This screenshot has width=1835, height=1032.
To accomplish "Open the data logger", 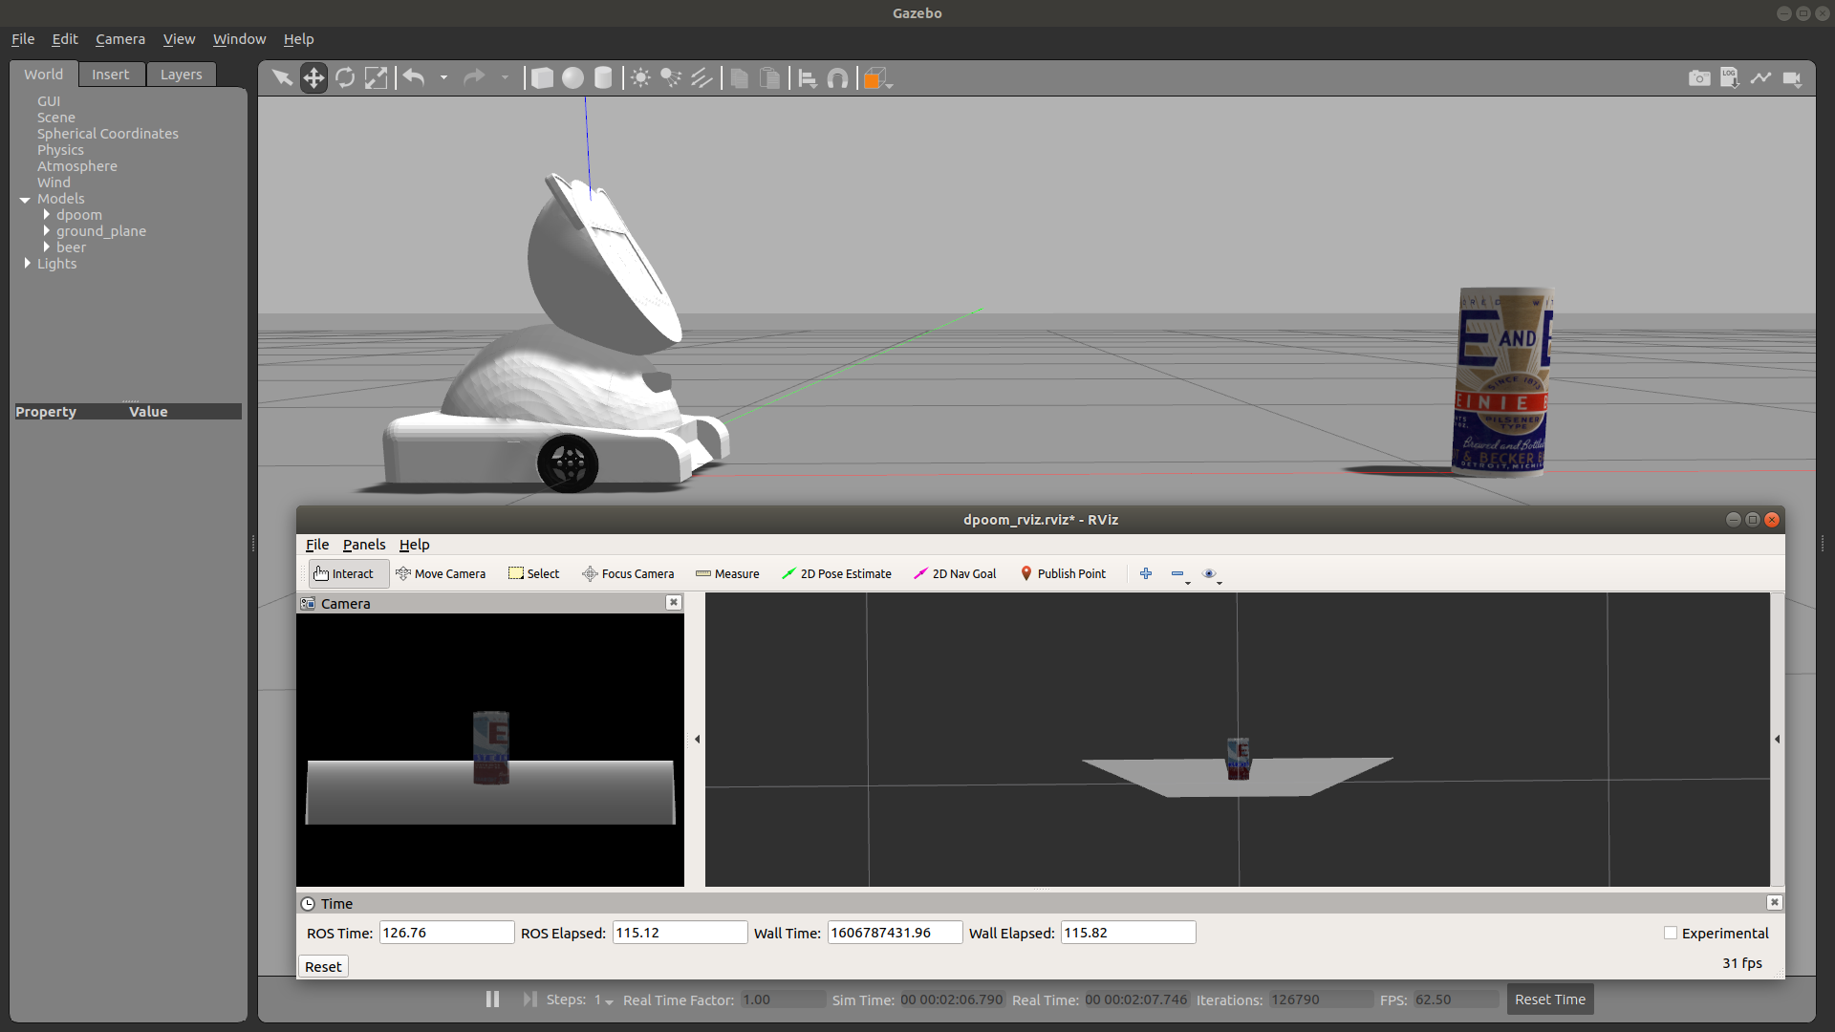I will coord(1730,78).
